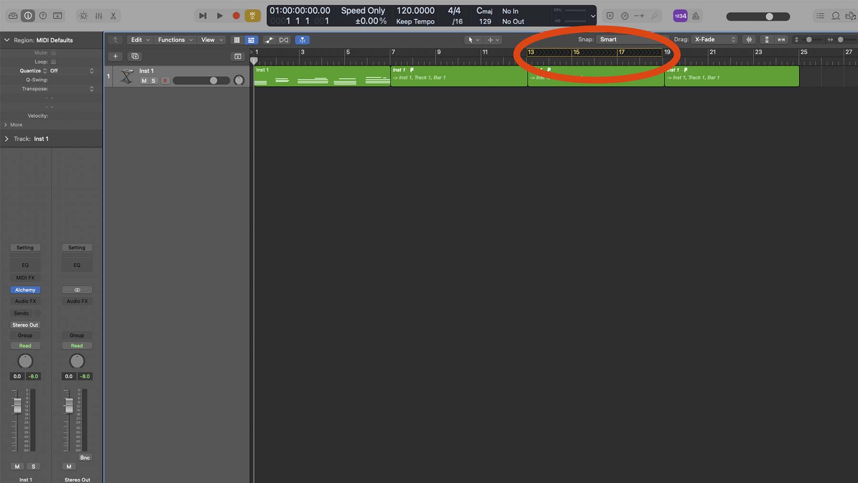Enable the Mute checkbox in region inspector
The image size is (858, 483).
click(53, 52)
